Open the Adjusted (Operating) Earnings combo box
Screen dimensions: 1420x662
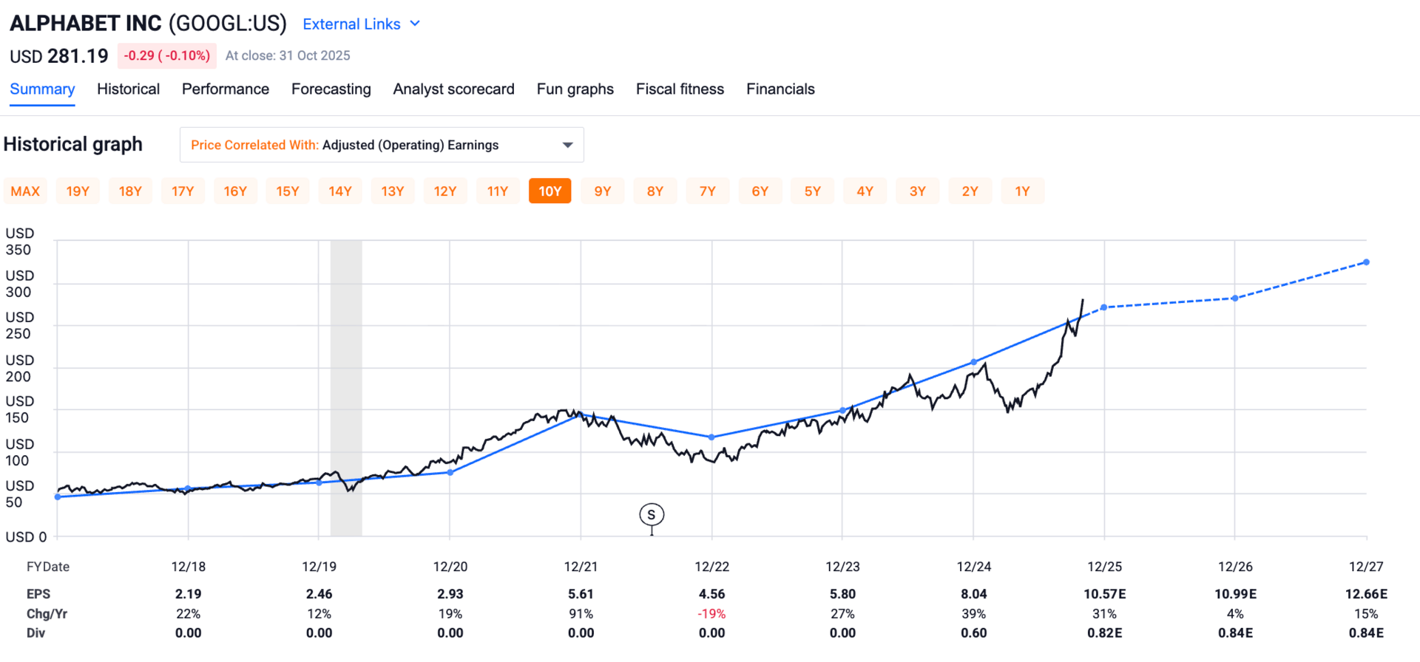click(x=382, y=145)
